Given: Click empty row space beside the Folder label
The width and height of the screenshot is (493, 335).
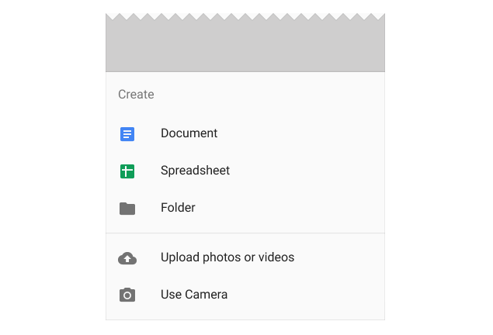Looking at the screenshot, I should [290, 208].
